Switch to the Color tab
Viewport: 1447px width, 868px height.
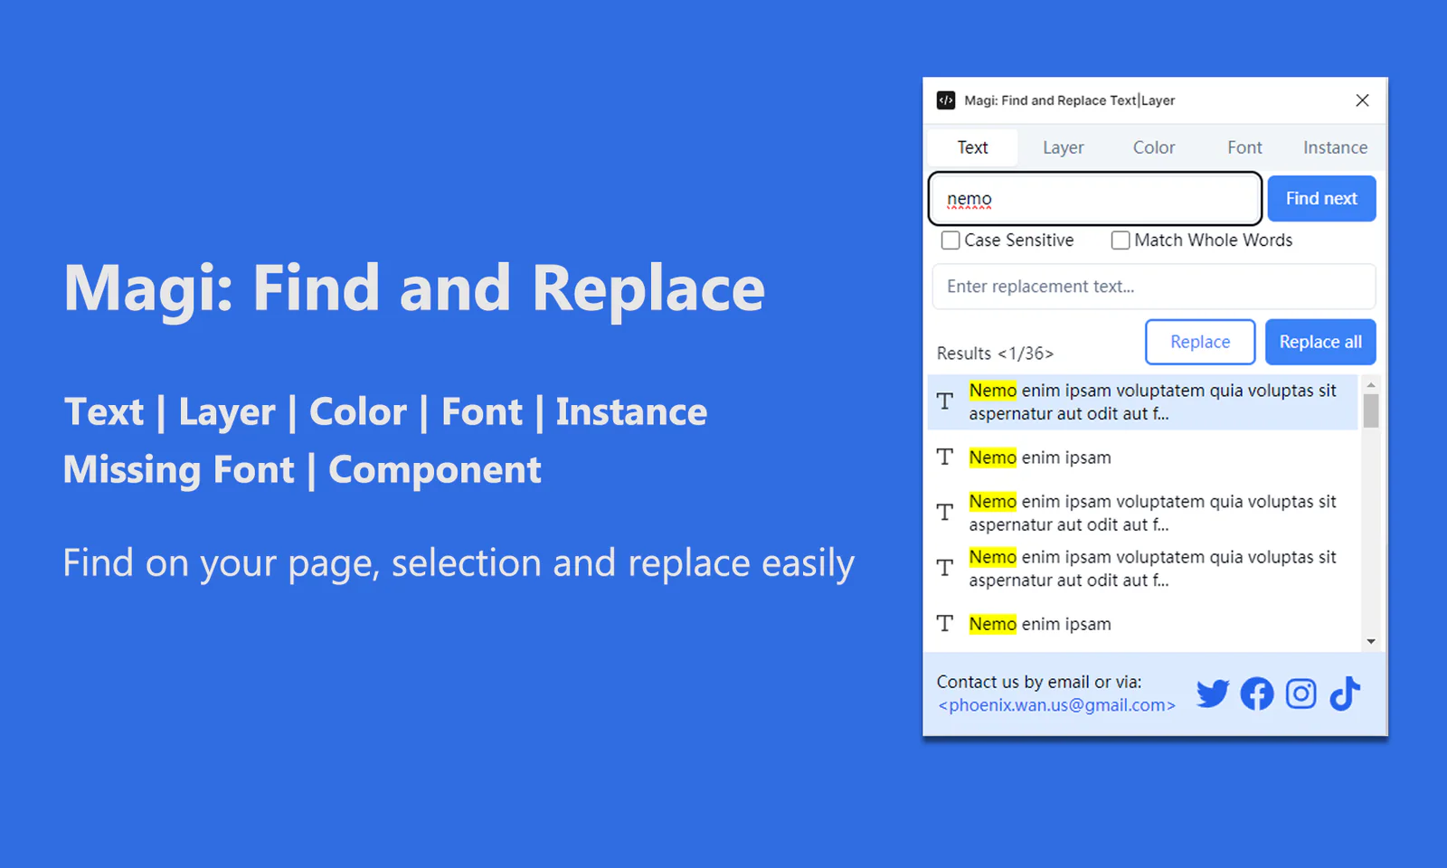point(1154,147)
